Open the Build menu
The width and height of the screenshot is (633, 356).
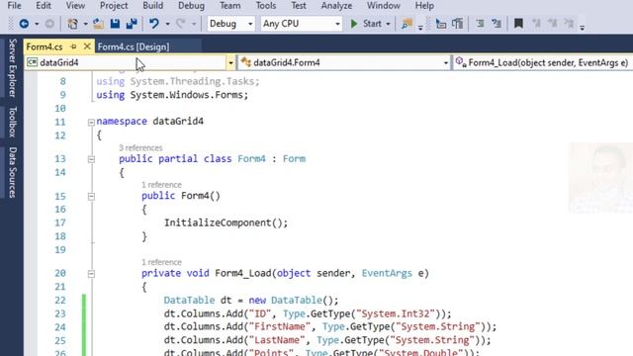tap(153, 6)
